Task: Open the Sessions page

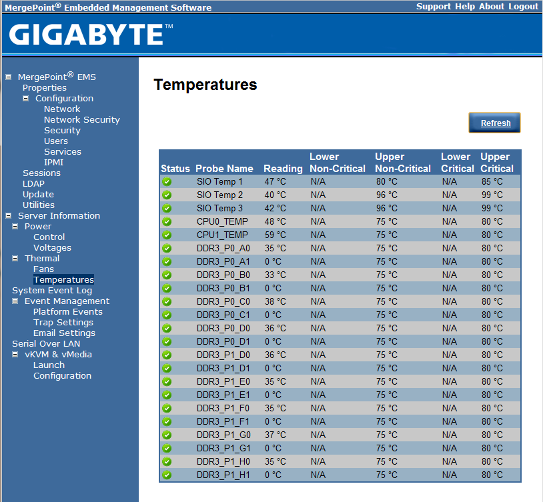Action: tap(41, 173)
